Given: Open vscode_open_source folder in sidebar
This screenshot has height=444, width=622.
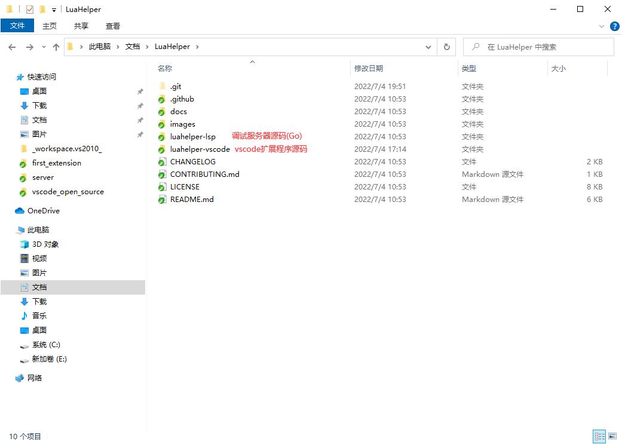Looking at the screenshot, I should pyautogui.click(x=68, y=192).
